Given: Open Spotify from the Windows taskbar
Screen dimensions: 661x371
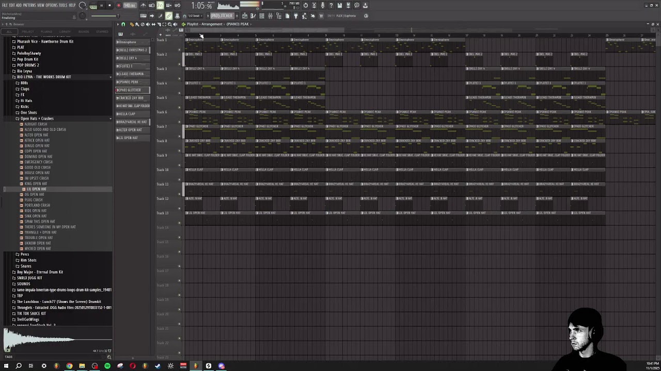Looking at the screenshot, I should (107, 366).
